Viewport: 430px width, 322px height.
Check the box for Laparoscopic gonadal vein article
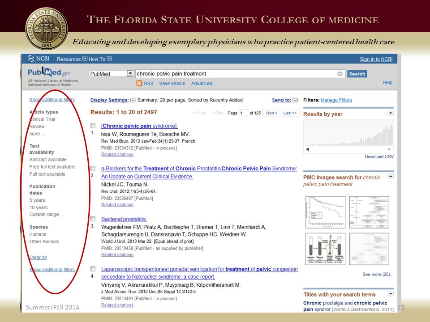(93, 269)
